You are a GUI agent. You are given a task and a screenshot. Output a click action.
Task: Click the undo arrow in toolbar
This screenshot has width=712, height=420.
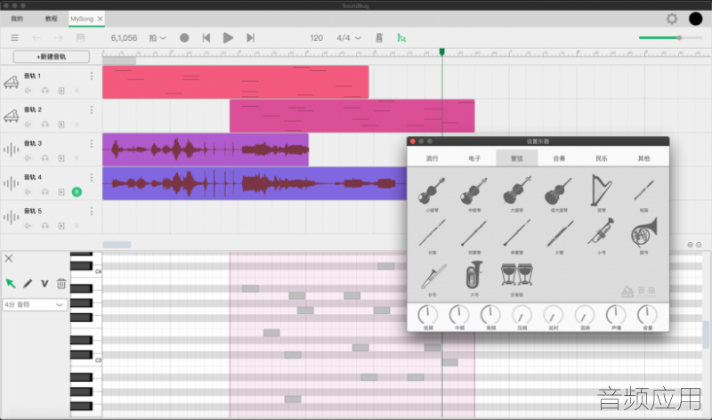(36, 37)
